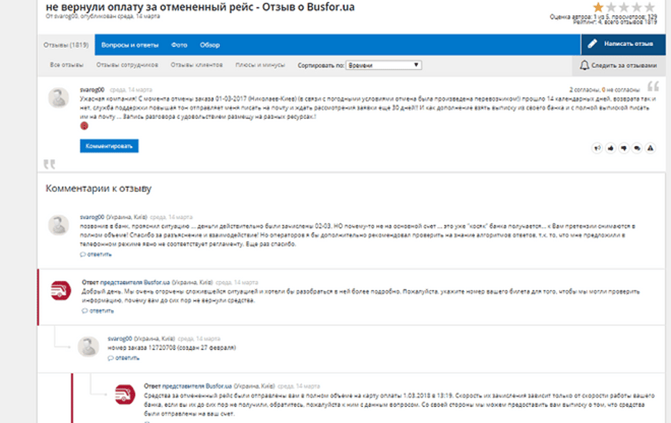This screenshot has width=671, height=423.
Task: Select the Отзывы сотрудников filter
Action: (x=127, y=65)
